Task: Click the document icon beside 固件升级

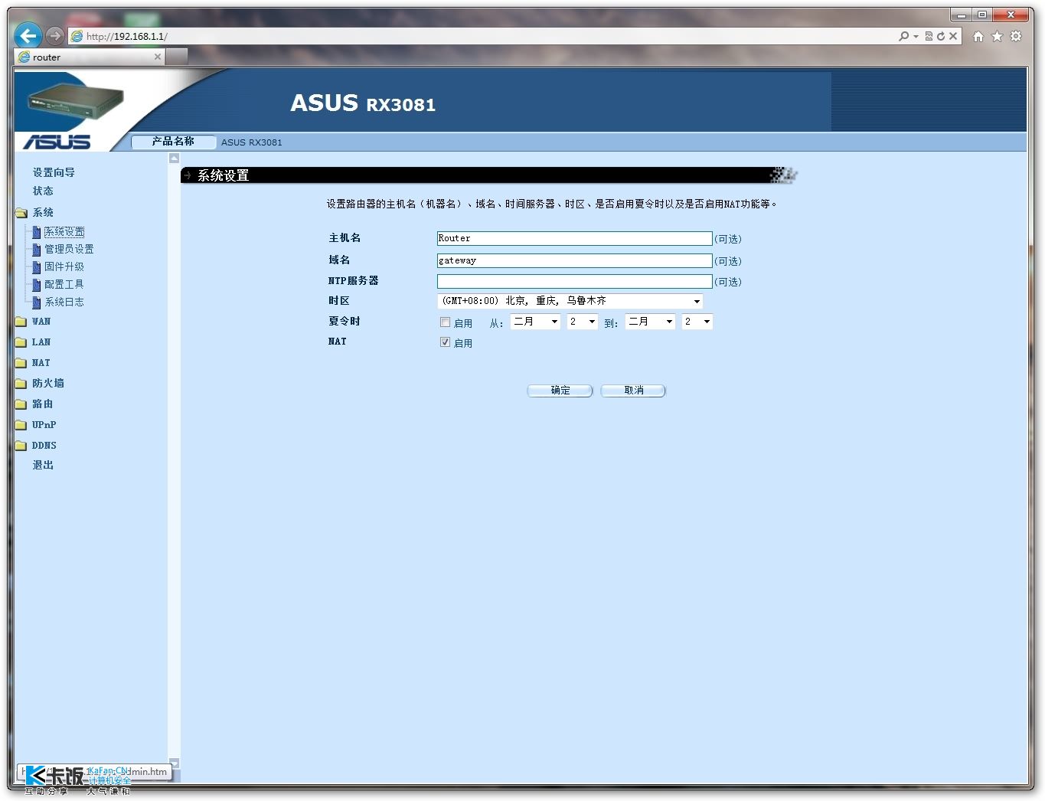Action: tap(37, 267)
